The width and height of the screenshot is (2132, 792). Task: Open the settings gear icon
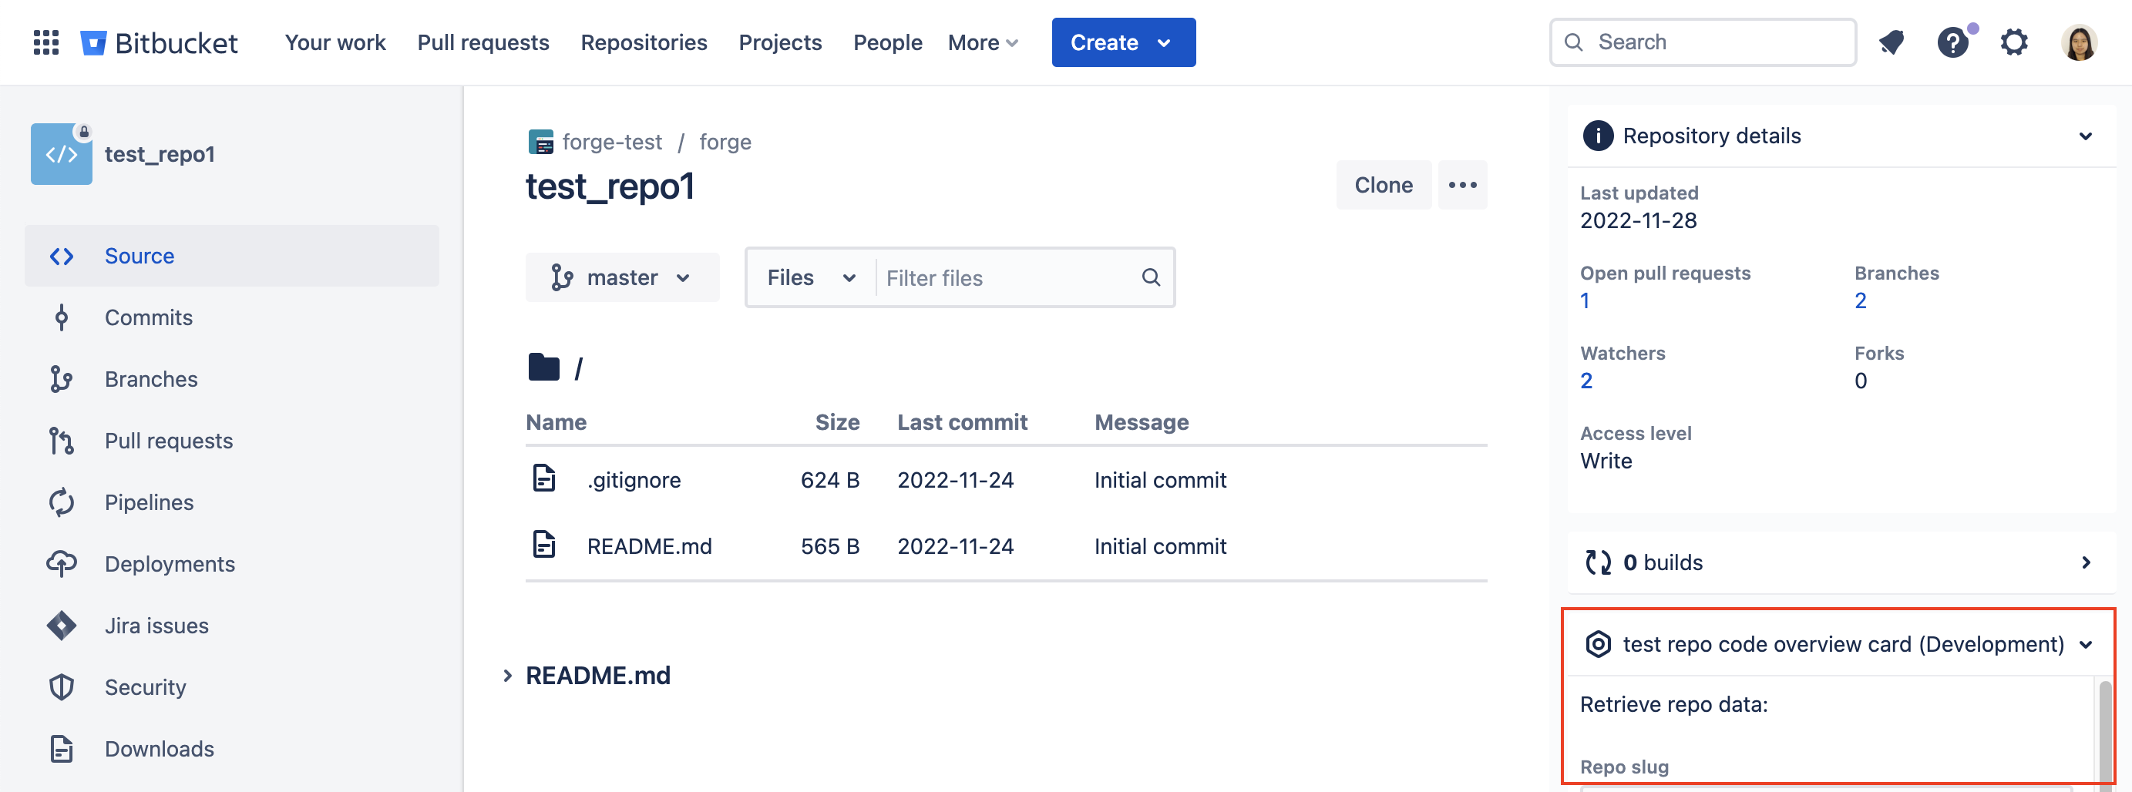tap(2013, 42)
